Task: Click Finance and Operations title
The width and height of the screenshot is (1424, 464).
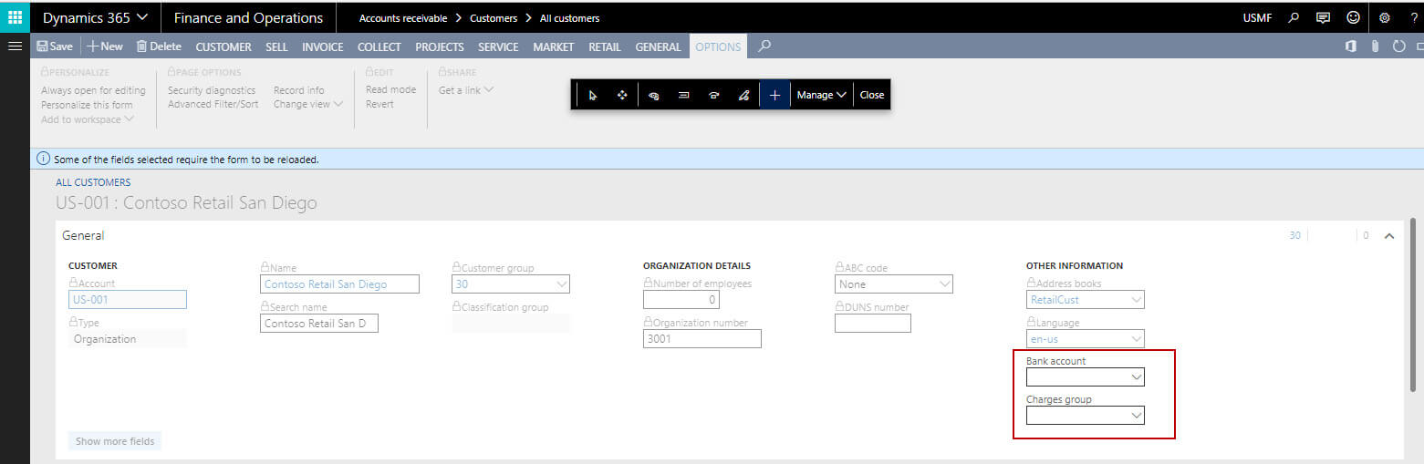Action: [x=248, y=17]
